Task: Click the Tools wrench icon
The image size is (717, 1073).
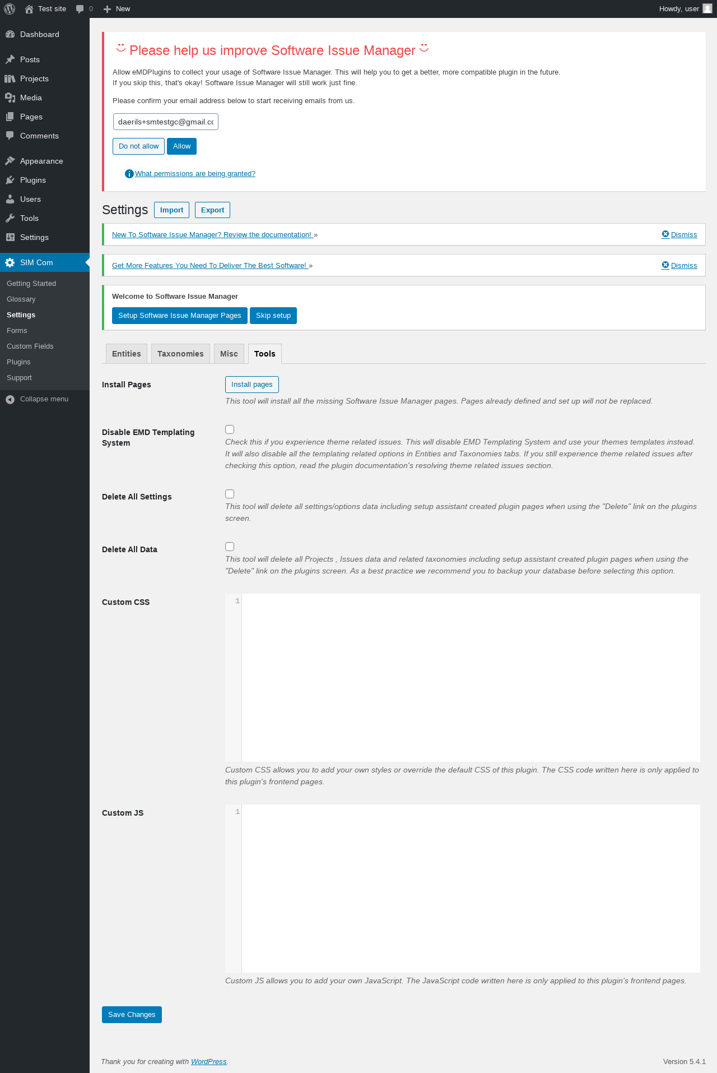Action: (10, 218)
